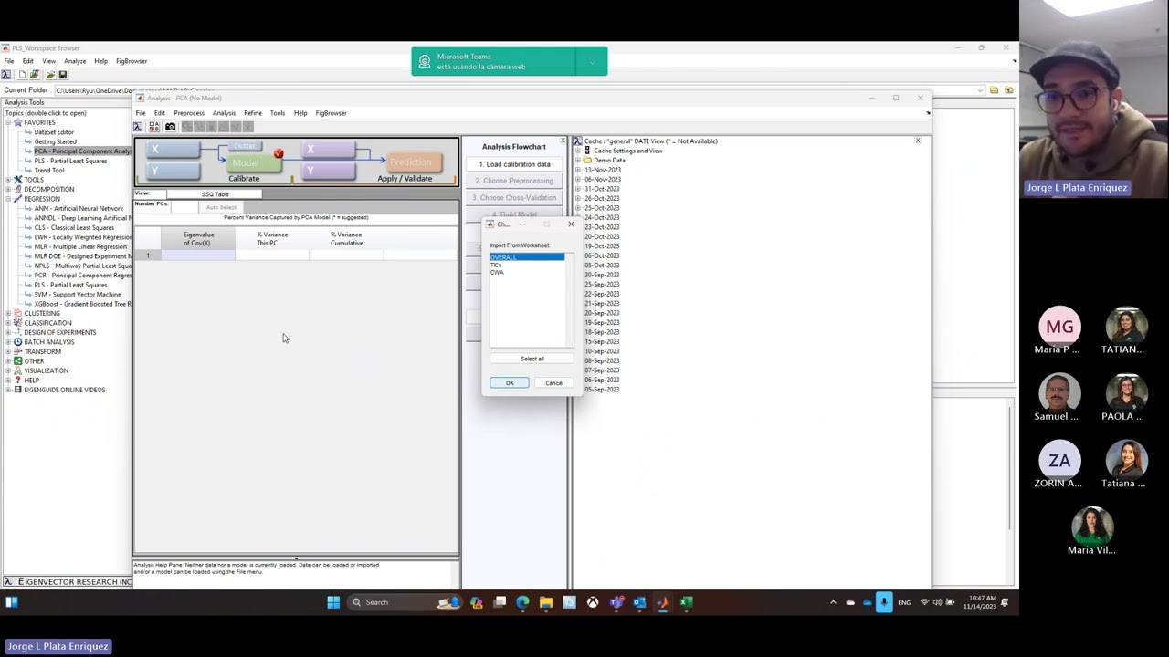Image resolution: width=1169 pixels, height=657 pixels.
Task: Expand the CLUSTERING tree node
Action: click(8, 313)
